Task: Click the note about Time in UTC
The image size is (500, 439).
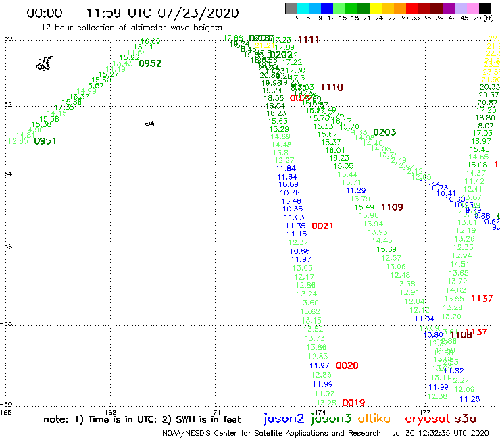Action: (142, 419)
